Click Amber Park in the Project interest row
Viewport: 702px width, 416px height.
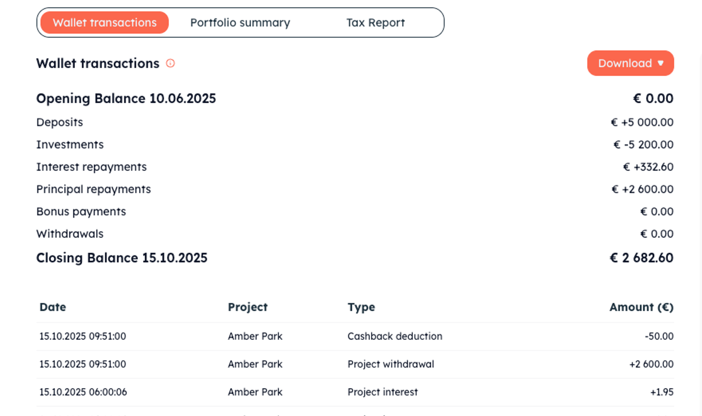(255, 392)
